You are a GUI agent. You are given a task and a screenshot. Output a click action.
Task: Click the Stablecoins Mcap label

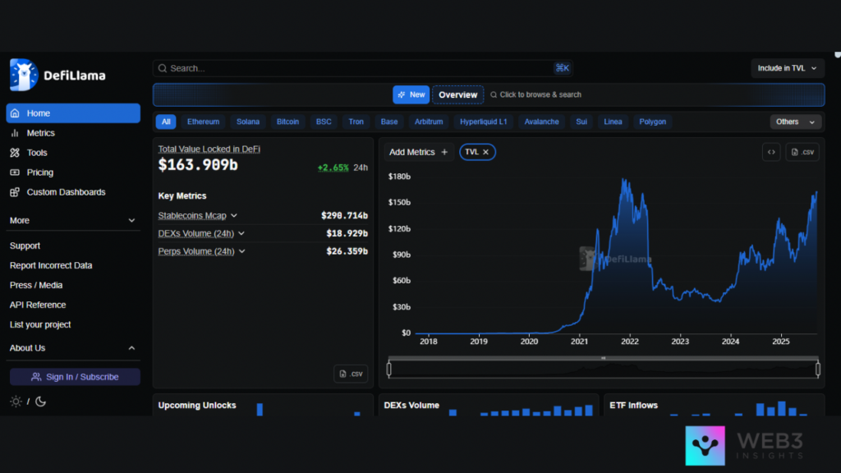(192, 216)
